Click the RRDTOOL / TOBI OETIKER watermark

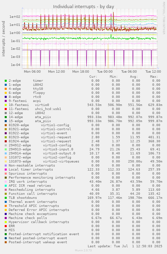[x=164, y=18]
